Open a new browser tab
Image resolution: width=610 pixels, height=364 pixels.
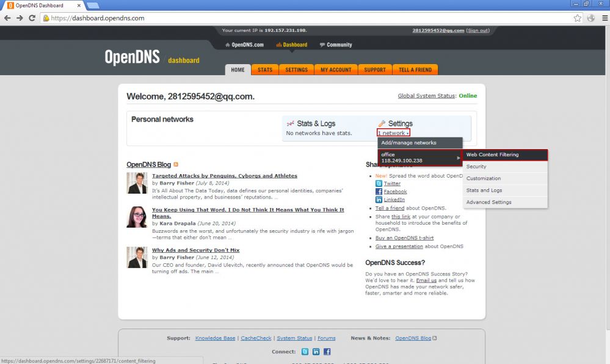(x=93, y=5)
